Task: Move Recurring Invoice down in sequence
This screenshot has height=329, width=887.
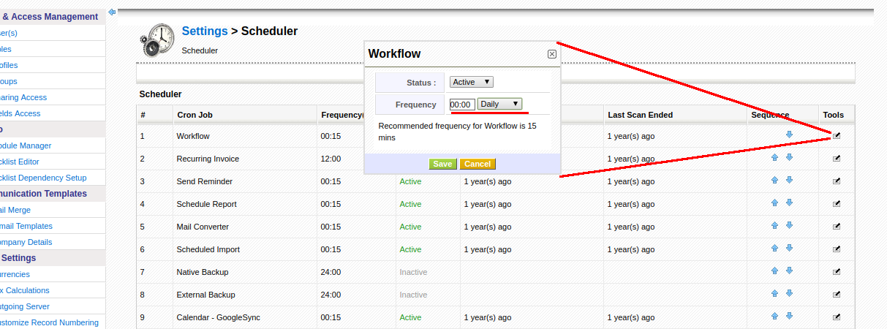Action: point(789,158)
